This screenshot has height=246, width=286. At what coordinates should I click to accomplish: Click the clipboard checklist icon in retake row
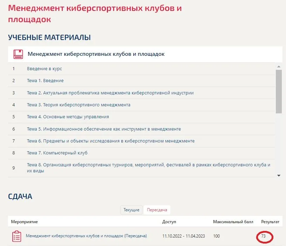click(x=16, y=236)
